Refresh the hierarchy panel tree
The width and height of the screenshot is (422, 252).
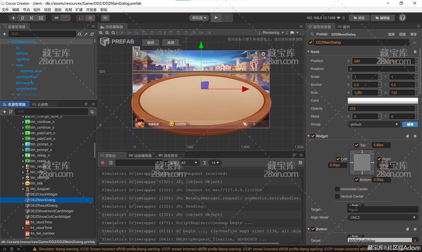pos(92,34)
